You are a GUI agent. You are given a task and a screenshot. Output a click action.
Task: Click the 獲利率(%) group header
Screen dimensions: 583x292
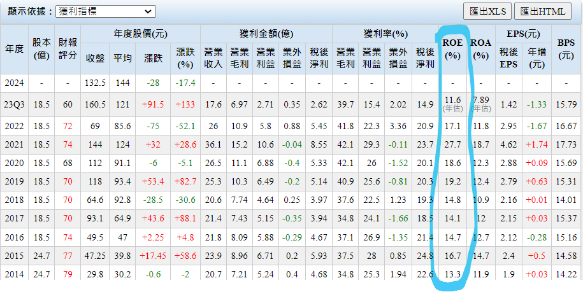[x=385, y=34]
